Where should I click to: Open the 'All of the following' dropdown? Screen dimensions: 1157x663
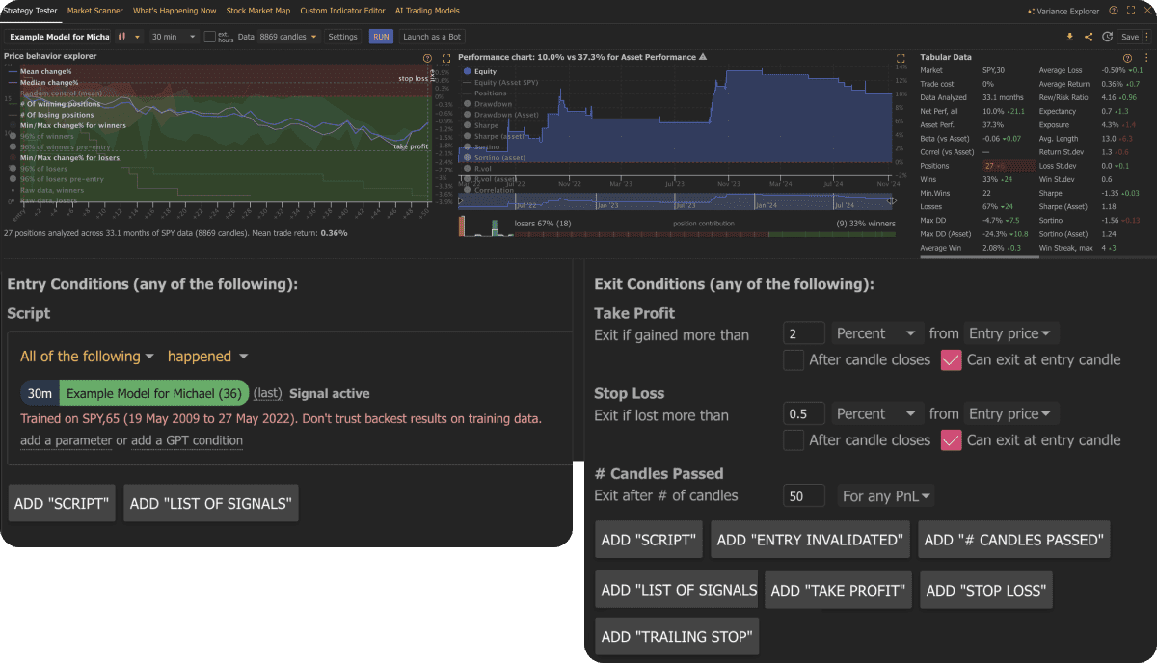coord(87,356)
